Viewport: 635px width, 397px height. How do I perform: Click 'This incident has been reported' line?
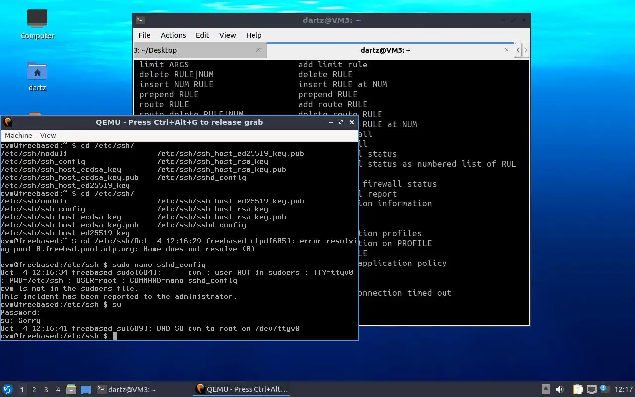coord(119,296)
